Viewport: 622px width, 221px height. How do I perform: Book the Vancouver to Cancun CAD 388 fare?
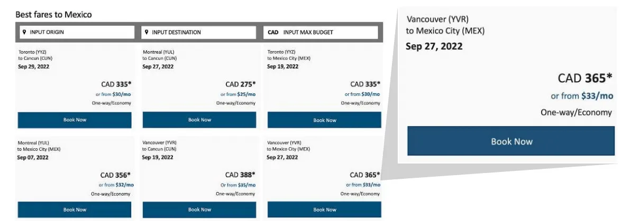tap(199, 209)
